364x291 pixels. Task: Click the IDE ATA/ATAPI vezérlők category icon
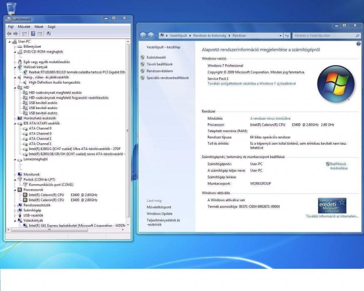coord(20,123)
